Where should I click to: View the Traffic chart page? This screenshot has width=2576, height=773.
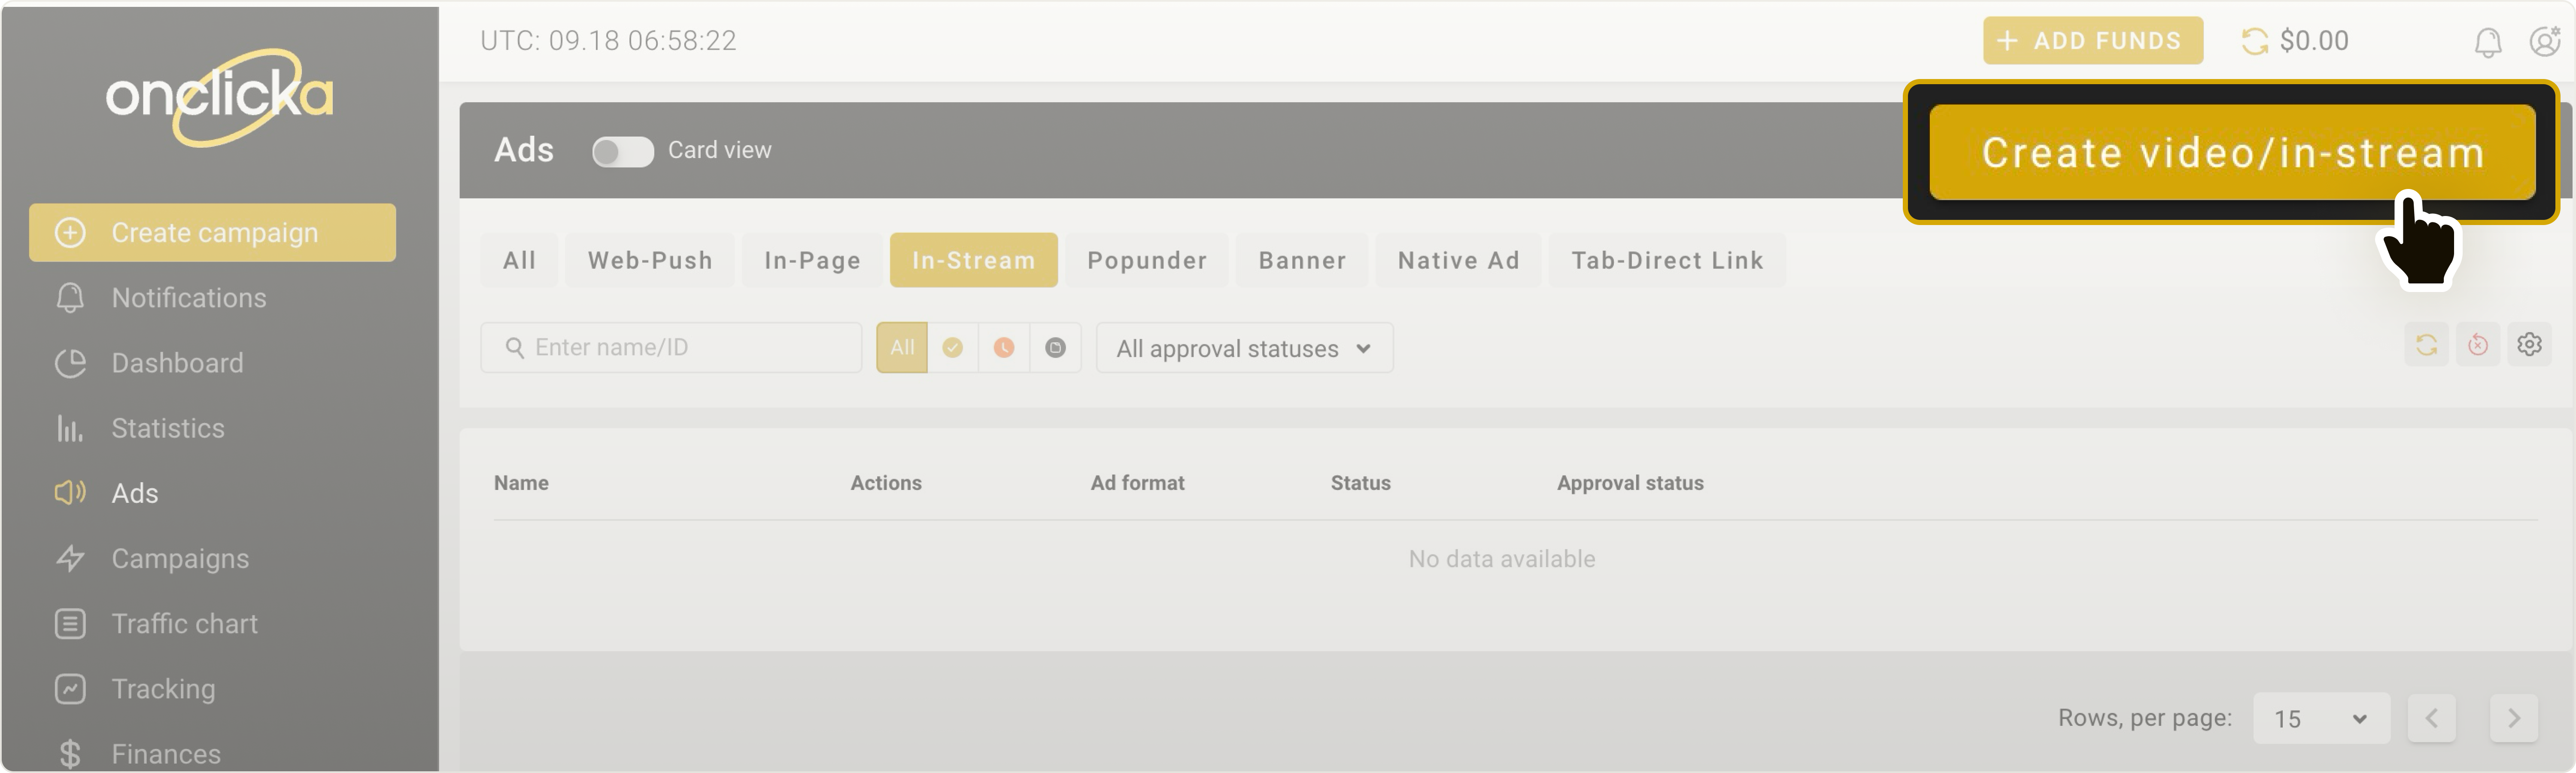185,623
